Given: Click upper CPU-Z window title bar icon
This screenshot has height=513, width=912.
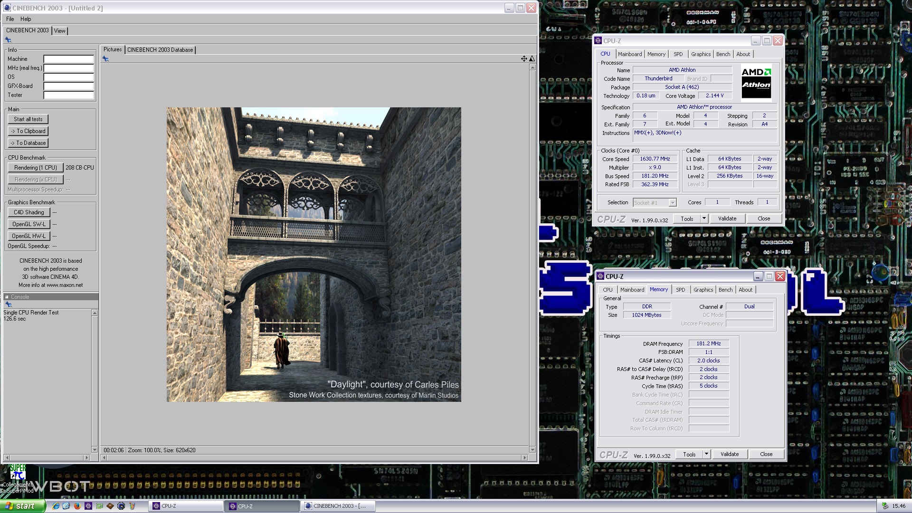Looking at the screenshot, I should click(598, 41).
